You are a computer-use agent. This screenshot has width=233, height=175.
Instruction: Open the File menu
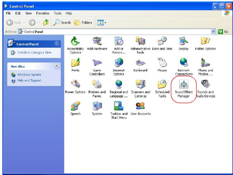pos(8,13)
